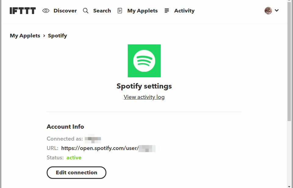The height and width of the screenshot is (188, 293).
Task: Click the Activity lines icon
Action: [x=167, y=11]
